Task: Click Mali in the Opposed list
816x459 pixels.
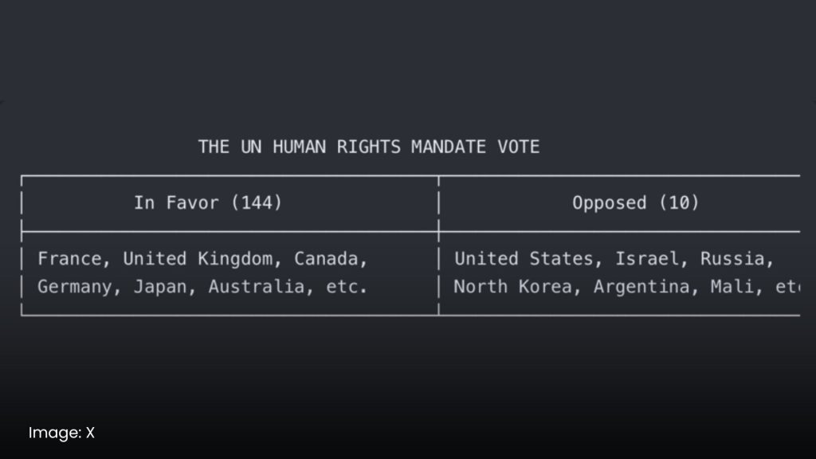Action: [x=732, y=287]
